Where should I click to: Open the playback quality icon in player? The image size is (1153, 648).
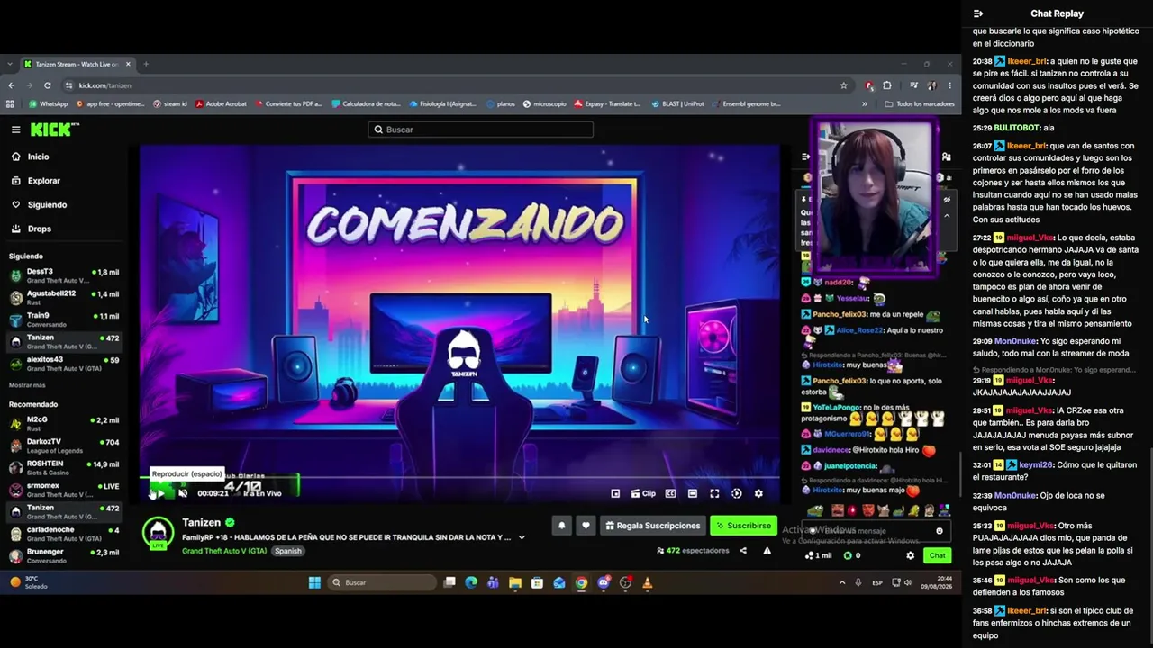[x=737, y=493]
